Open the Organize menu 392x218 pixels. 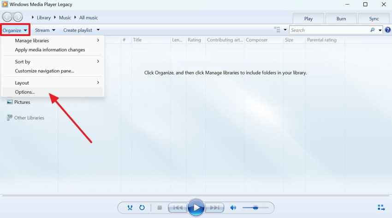15,30
